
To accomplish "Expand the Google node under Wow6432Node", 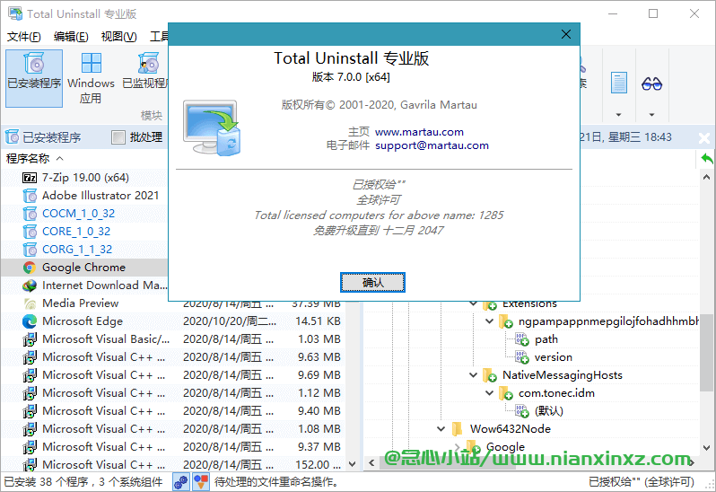I will coord(457,447).
